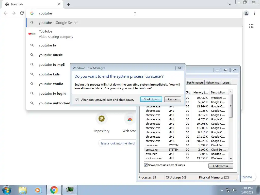Click the End Process button
The height and width of the screenshot is (195, 260).
pyautogui.click(x=221, y=166)
